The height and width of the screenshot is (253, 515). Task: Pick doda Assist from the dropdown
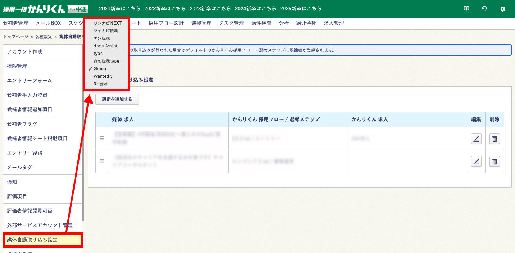tap(105, 46)
